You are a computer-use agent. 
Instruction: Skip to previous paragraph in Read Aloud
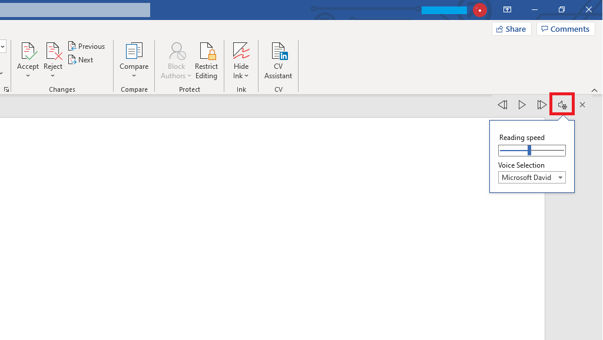tap(502, 105)
